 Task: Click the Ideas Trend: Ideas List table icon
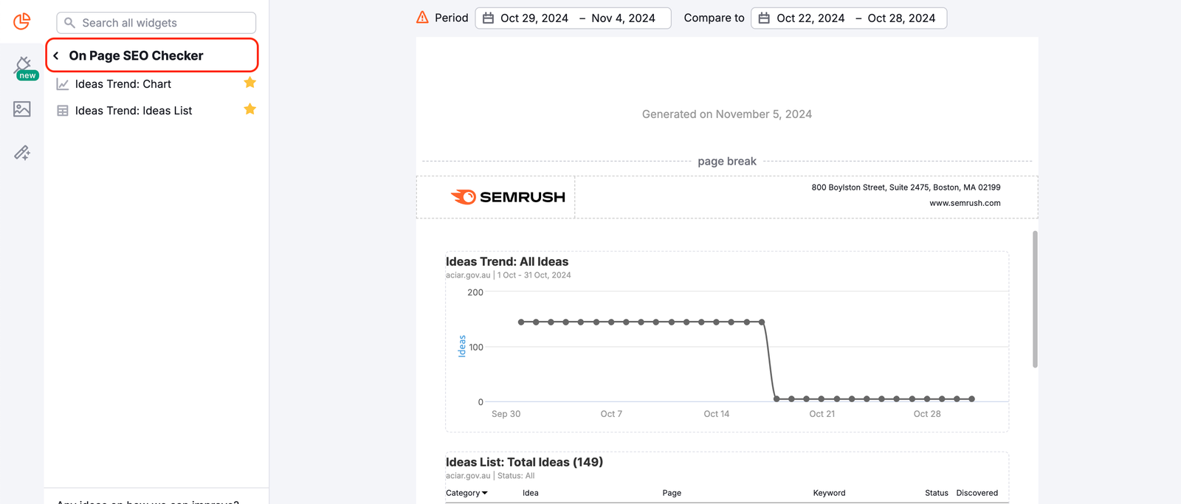tap(62, 110)
